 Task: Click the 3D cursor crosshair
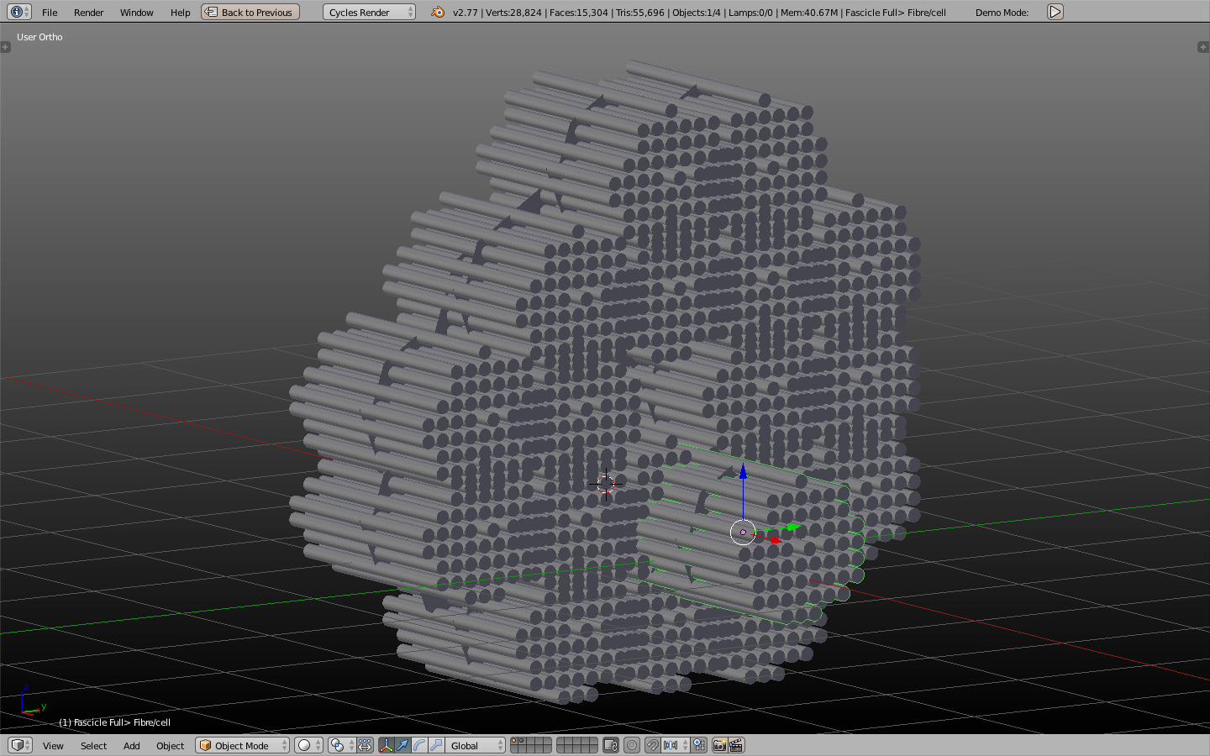[x=606, y=485]
